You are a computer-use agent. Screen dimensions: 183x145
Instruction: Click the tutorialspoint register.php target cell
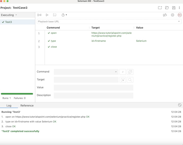(x=112, y=34)
